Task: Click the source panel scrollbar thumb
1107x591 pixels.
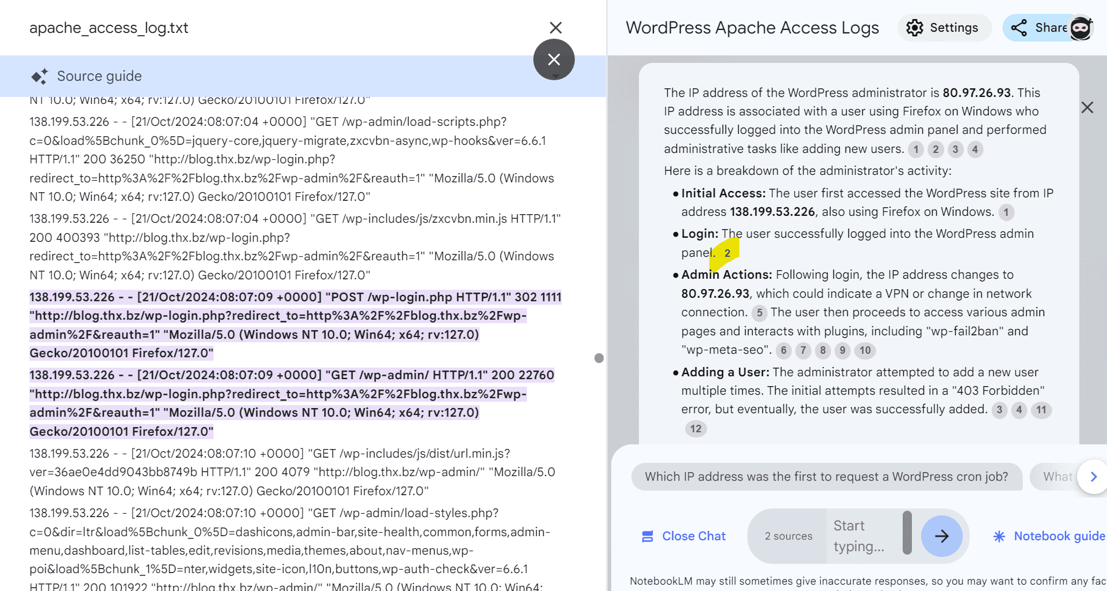Action: coord(599,358)
